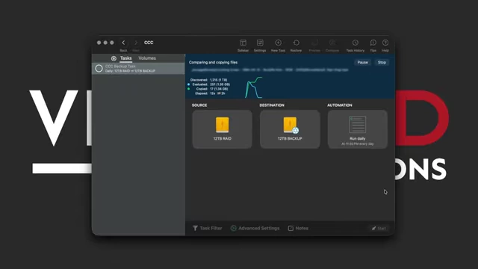Click the Start button at bottom right
This screenshot has height=269, width=478.
[379, 228]
